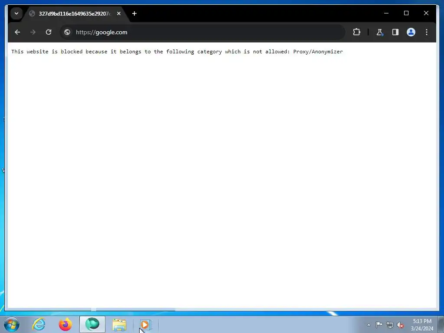Open Windows Media Player taskbar icon
Viewport: 444px width, 333px height.
tap(146, 324)
